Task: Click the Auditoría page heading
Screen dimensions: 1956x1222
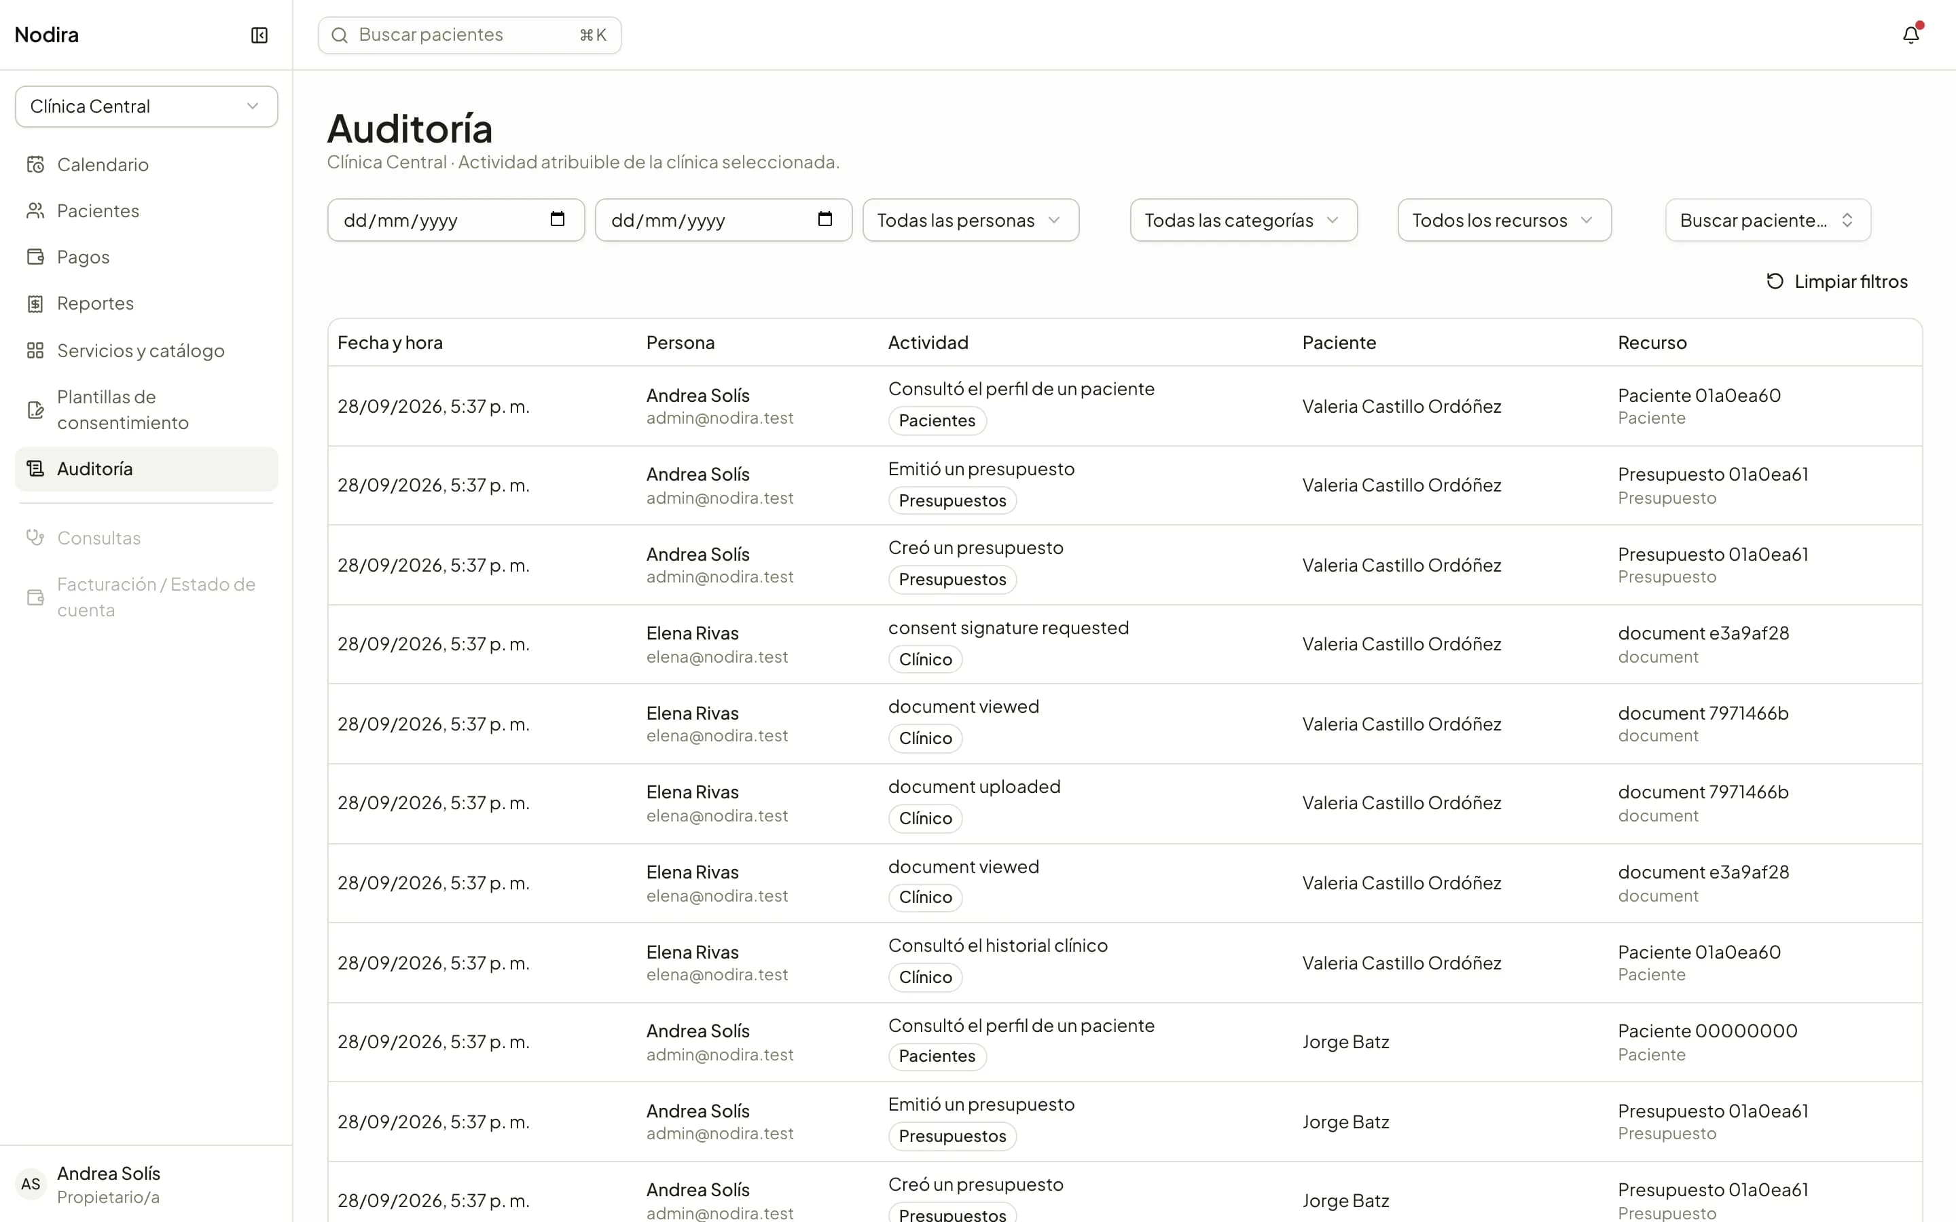Action: click(x=410, y=128)
